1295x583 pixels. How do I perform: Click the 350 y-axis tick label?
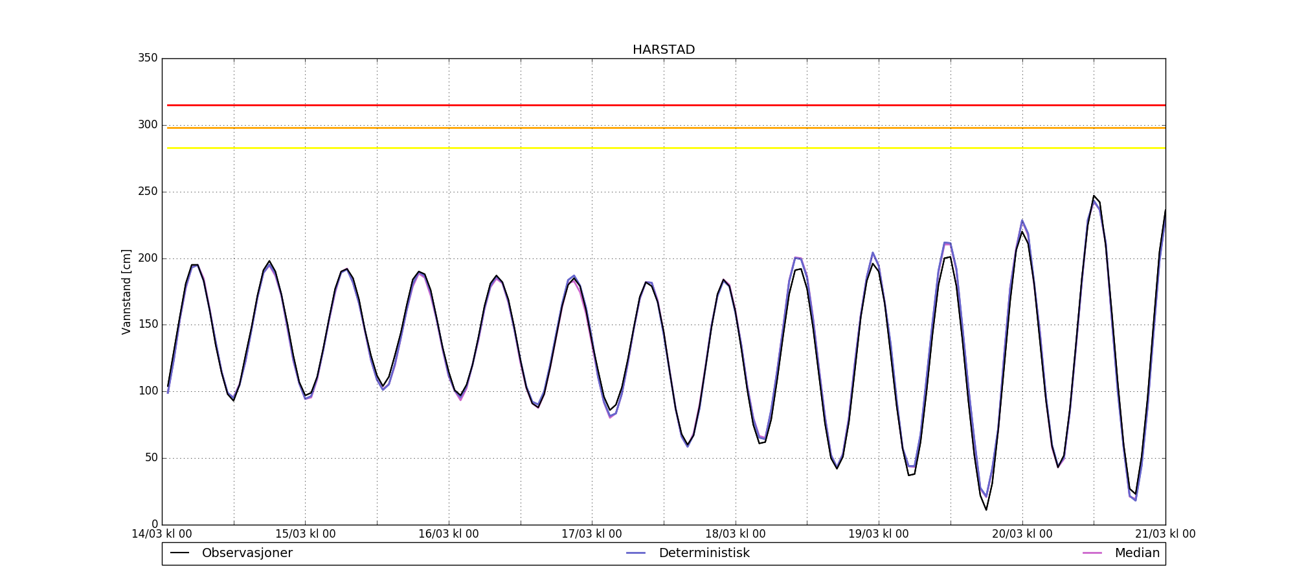tap(148, 58)
